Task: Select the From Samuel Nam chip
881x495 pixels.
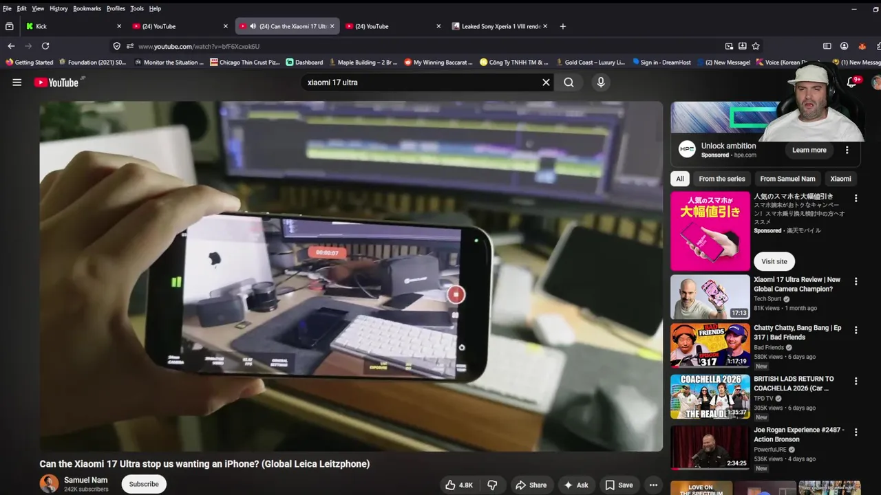Action: pyautogui.click(x=787, y=179)
